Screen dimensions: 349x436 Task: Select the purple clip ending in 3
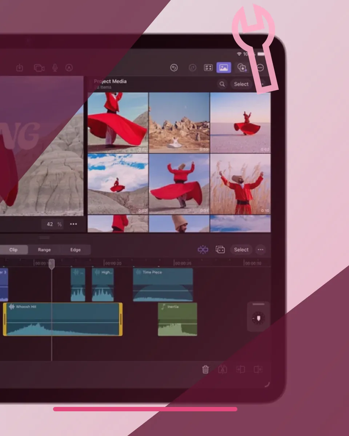pos(4,285)
